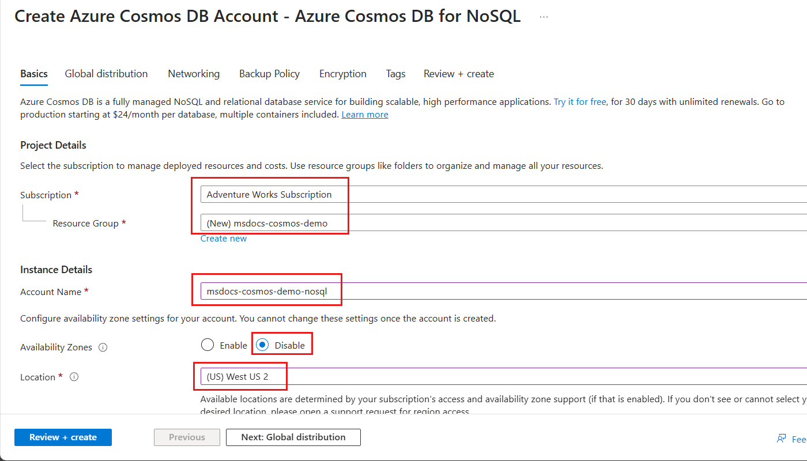
Task: Switch to the Global distribution tab
Action: click(x=106, y=74)
